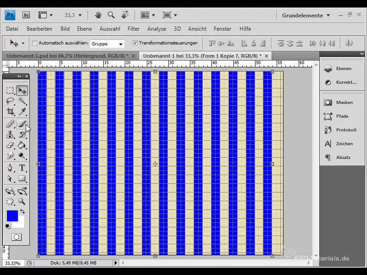Click the zoom percentage field 33,33%

[x=13, y=263]
